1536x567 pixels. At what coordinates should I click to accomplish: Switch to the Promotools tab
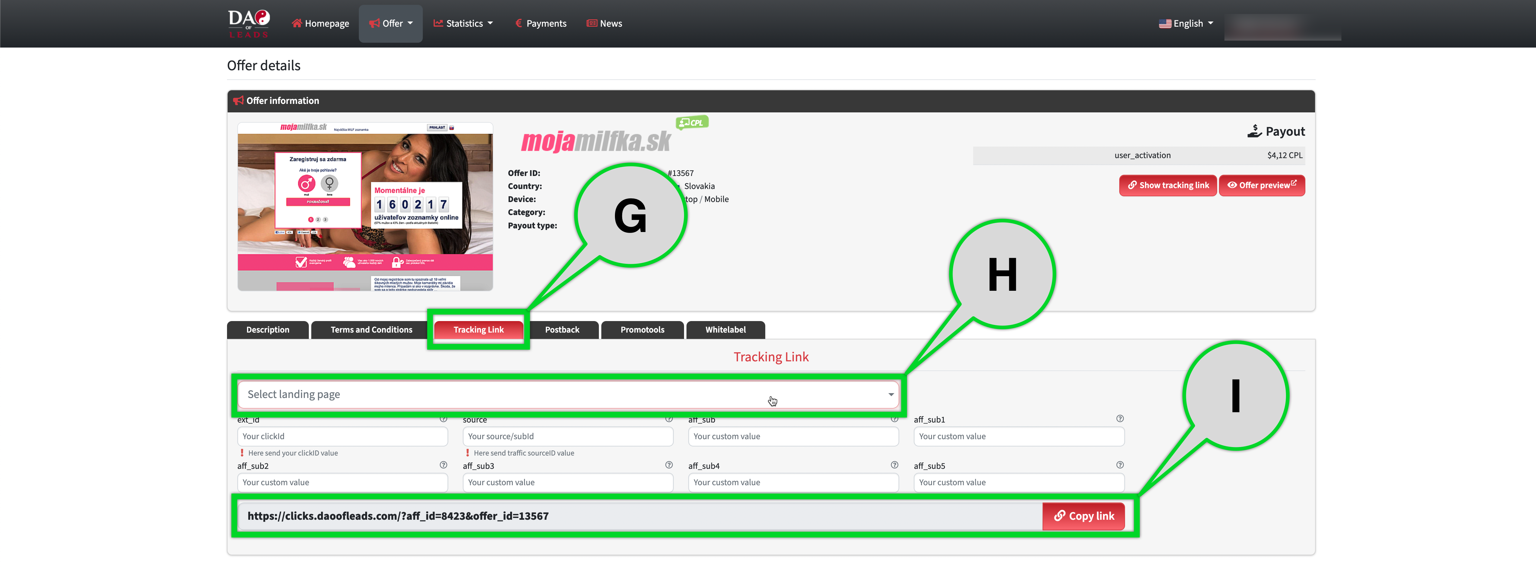coord(642,330)
